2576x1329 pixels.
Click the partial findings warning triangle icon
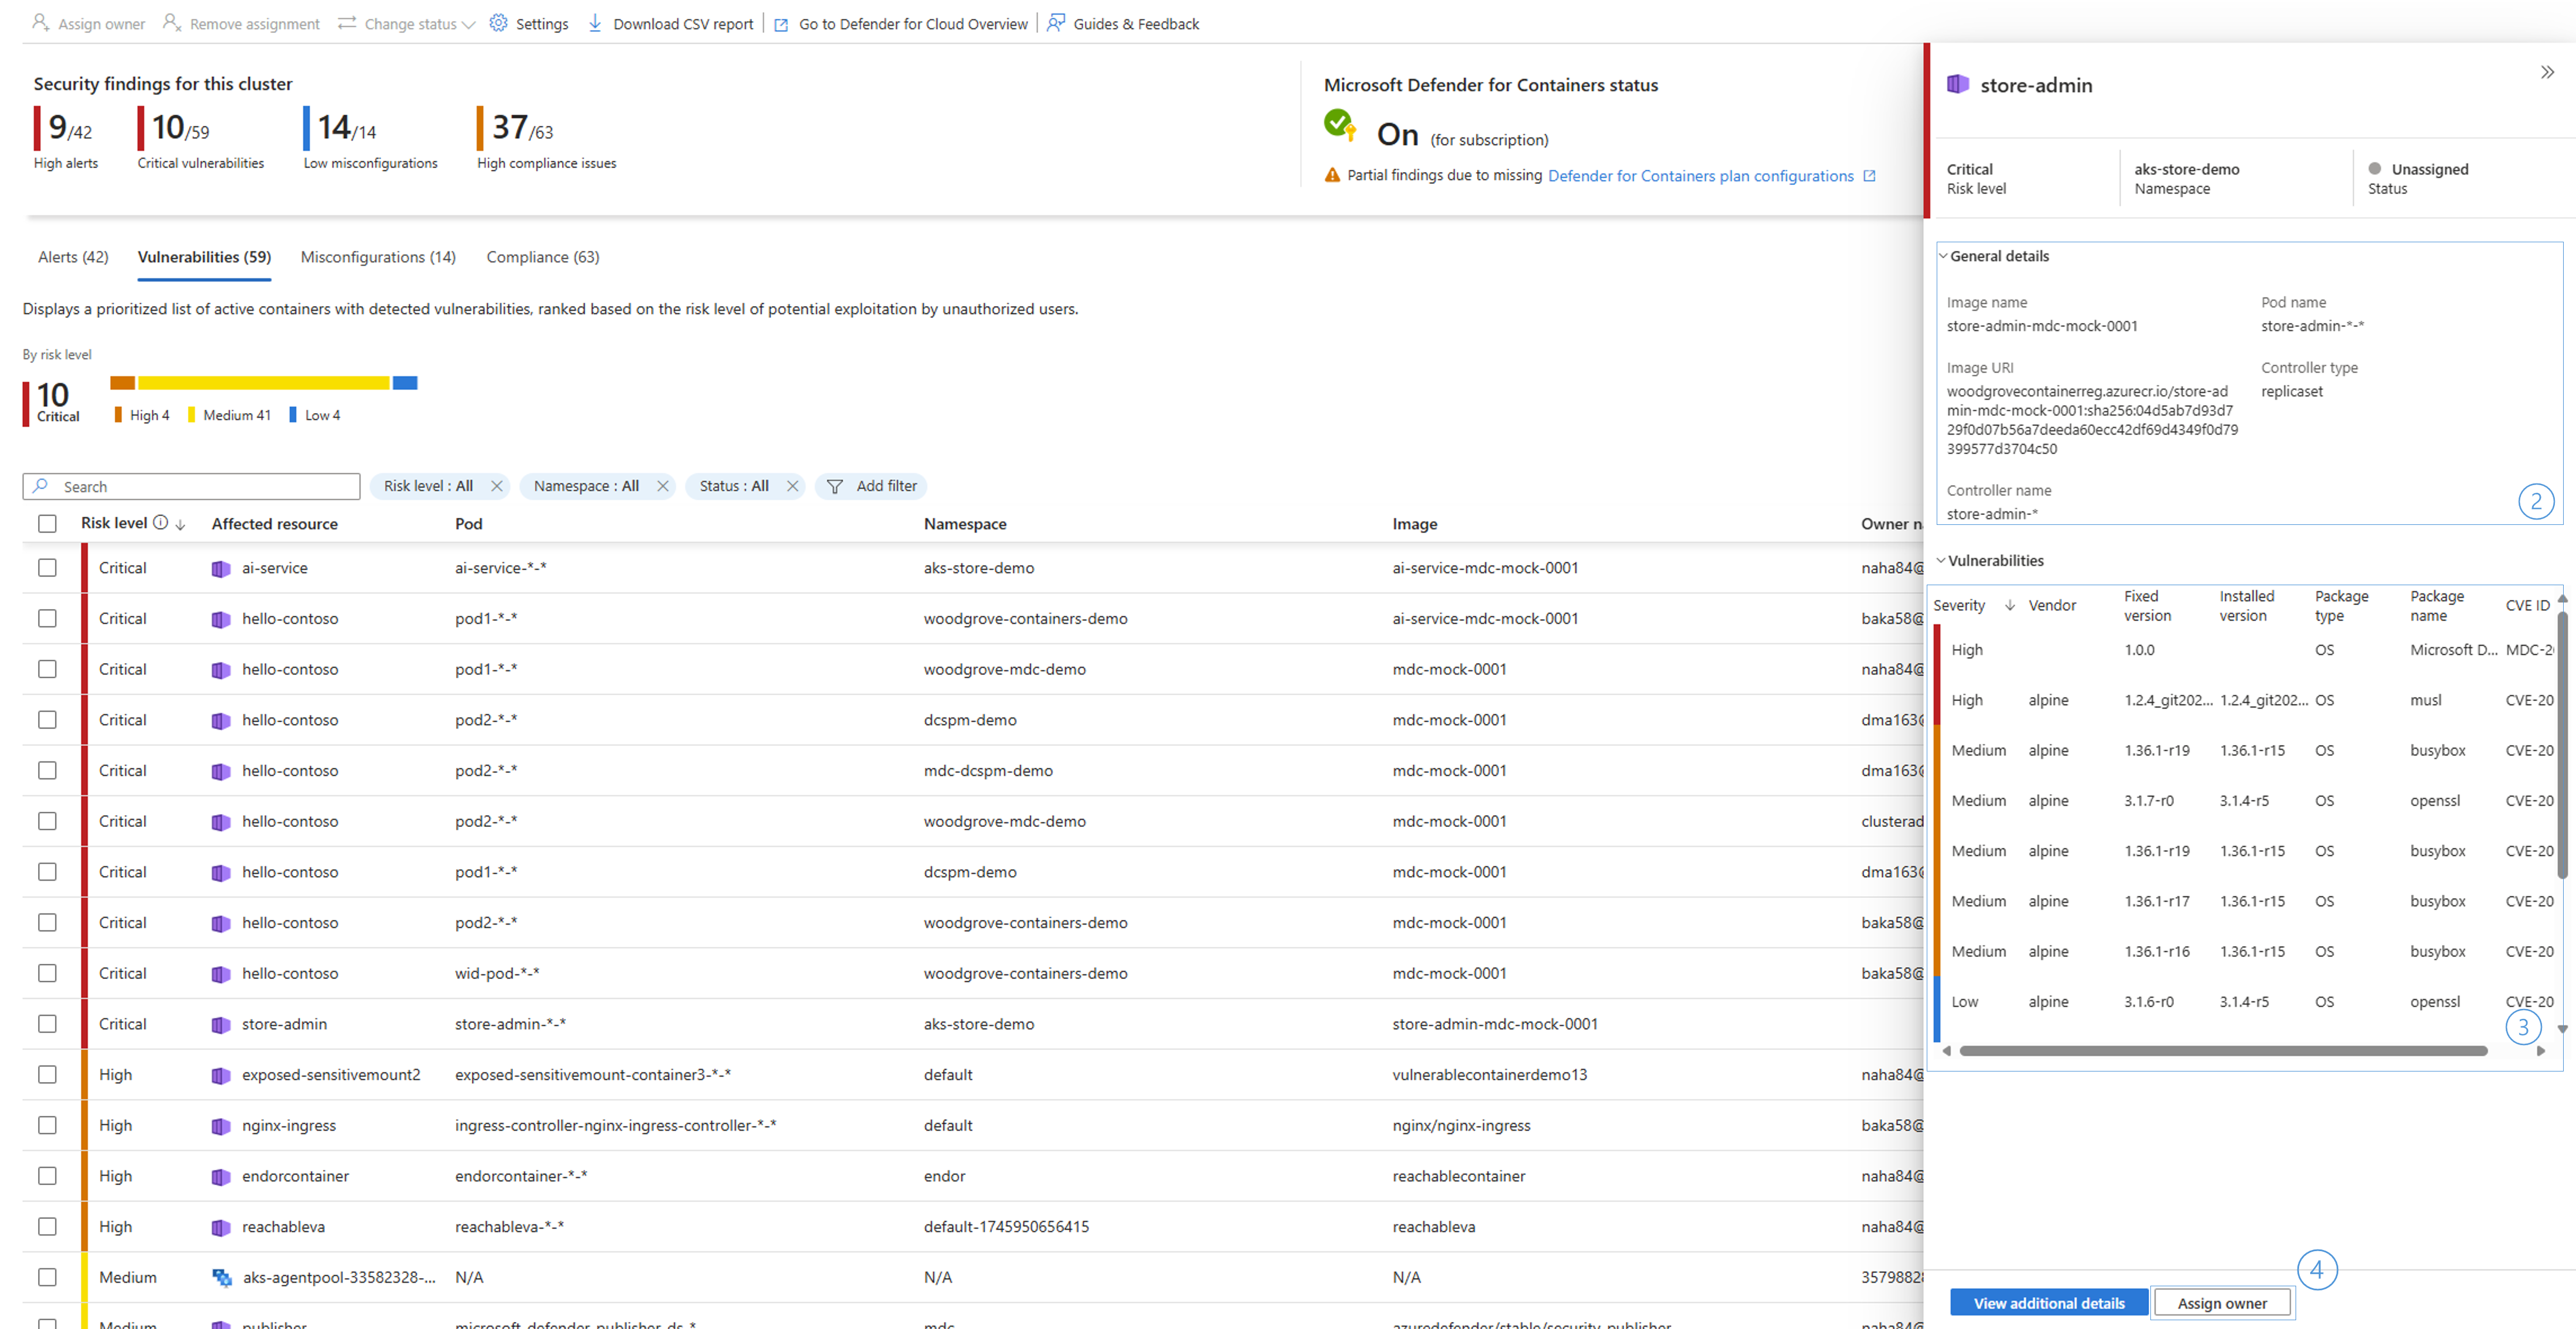[x=1332, y=175]
